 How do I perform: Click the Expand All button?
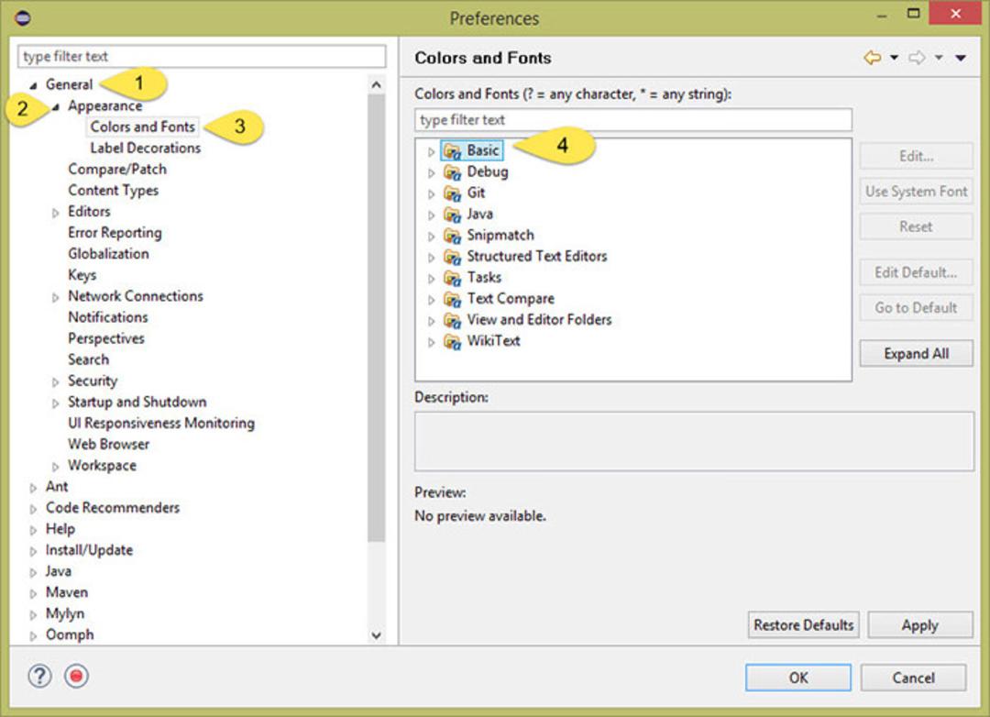[x=916, y=354]
